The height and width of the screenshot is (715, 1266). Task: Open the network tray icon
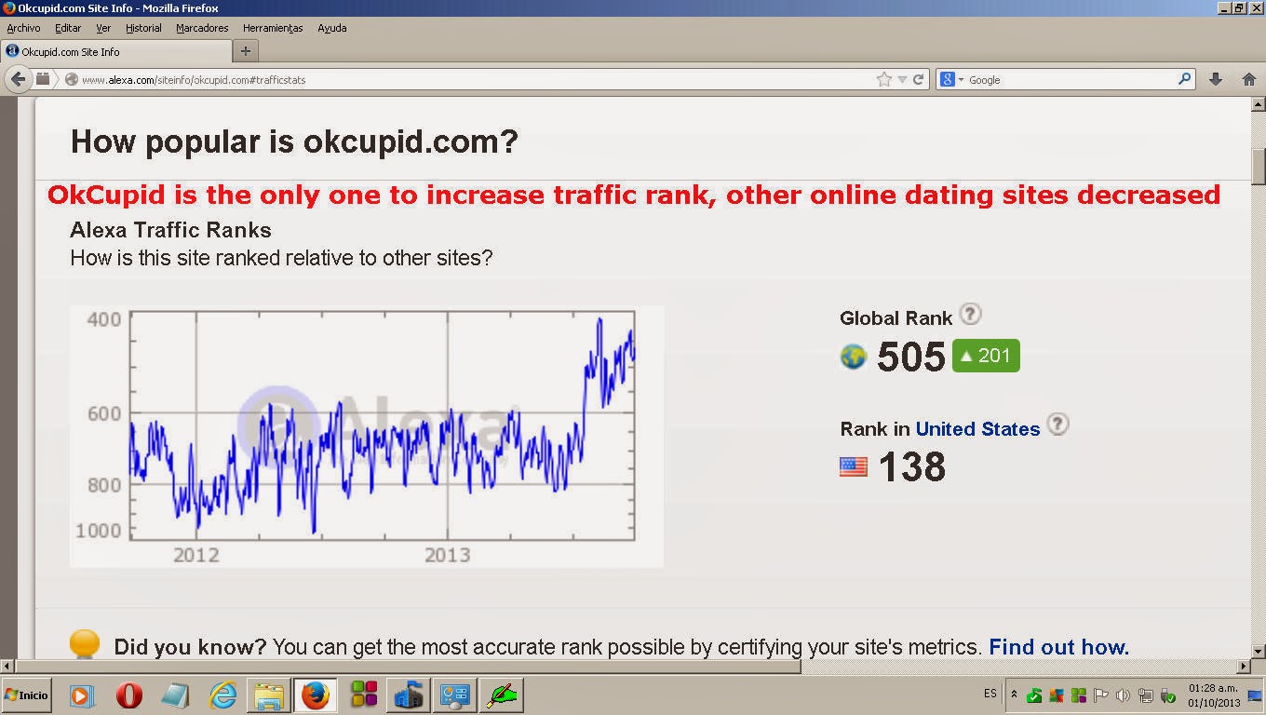[x=1145, y=695]
